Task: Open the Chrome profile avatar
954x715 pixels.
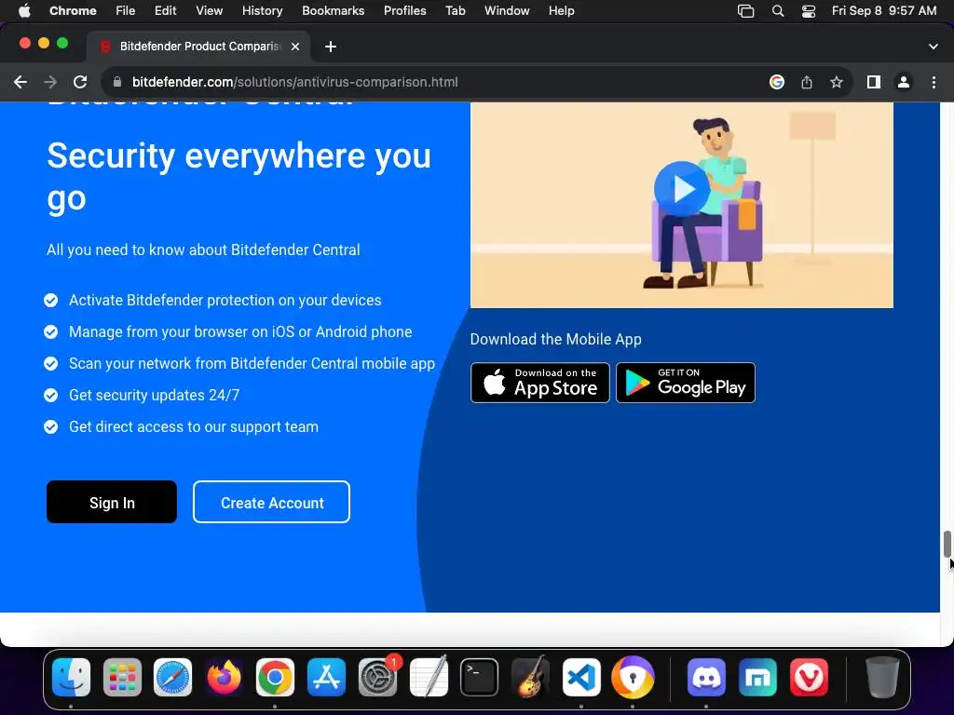Action: pos(904,82)
